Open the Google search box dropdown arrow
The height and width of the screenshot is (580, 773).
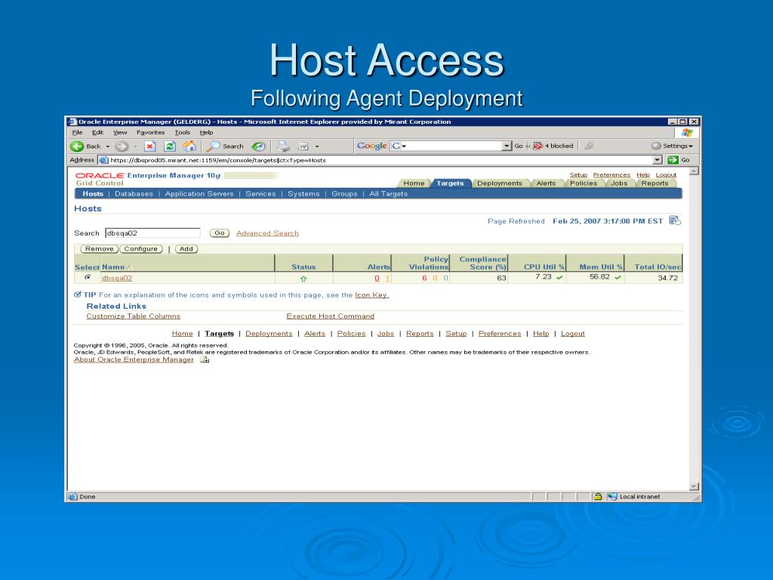click(x=507, y=146)
